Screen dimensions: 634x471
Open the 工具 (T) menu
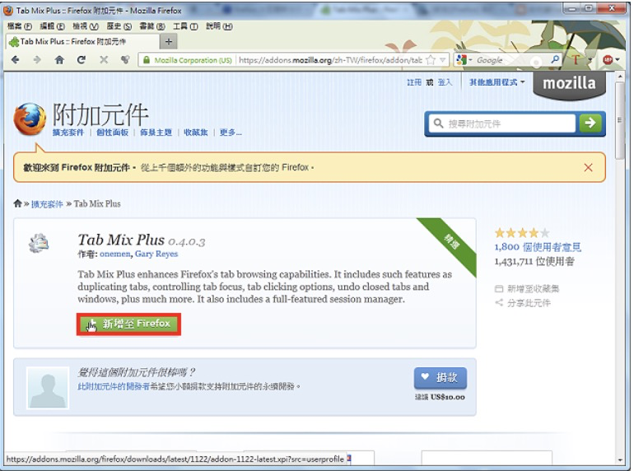coord(185,26)
